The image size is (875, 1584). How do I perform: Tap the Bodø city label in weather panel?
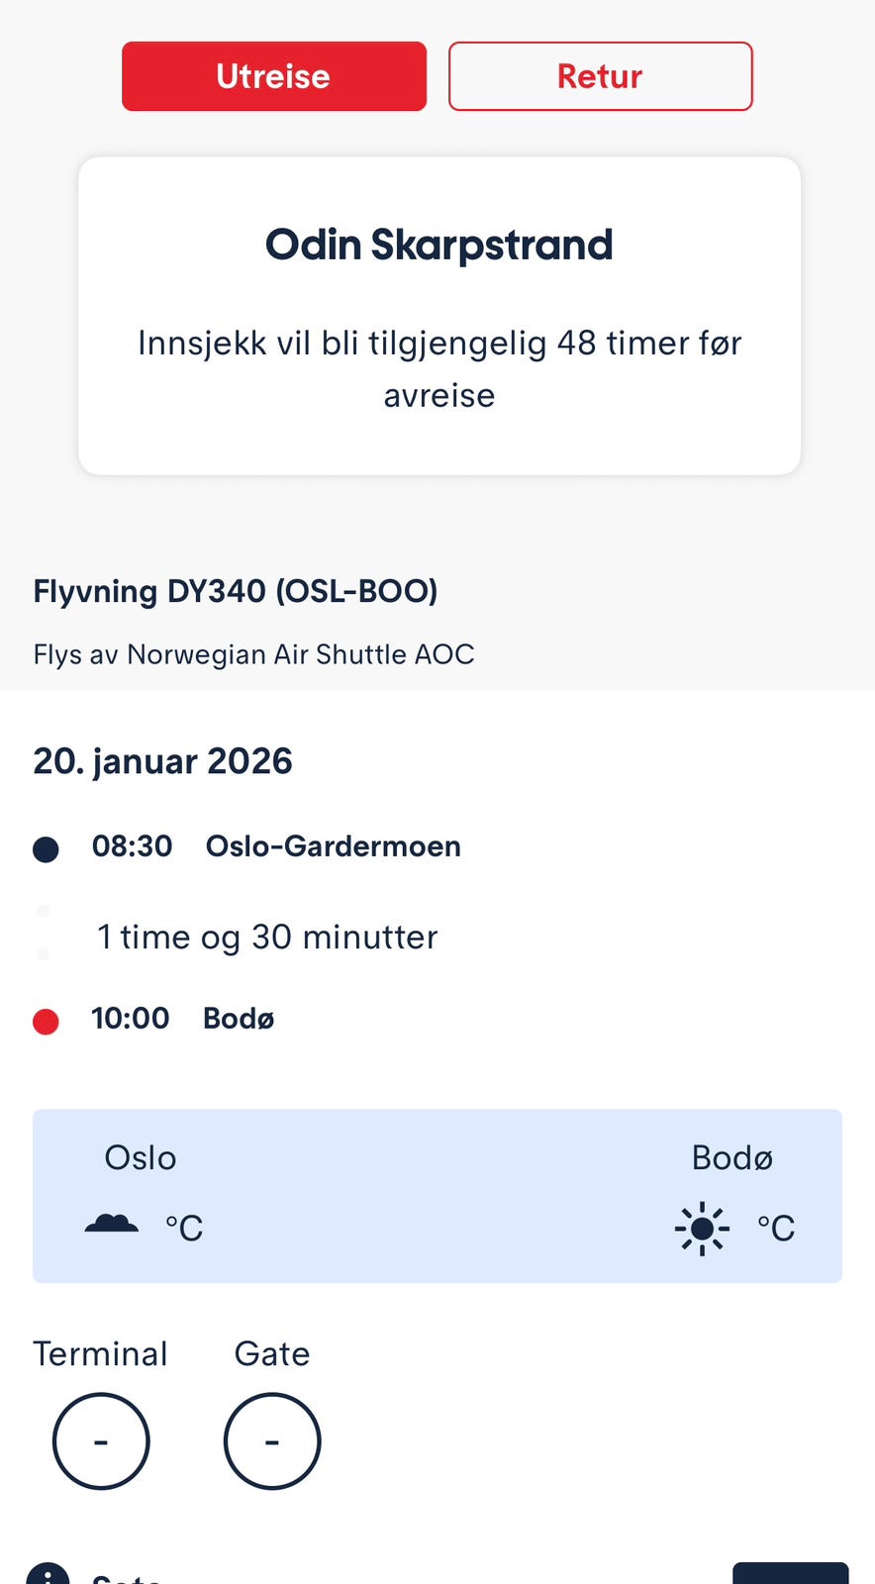pos(731,1157)
